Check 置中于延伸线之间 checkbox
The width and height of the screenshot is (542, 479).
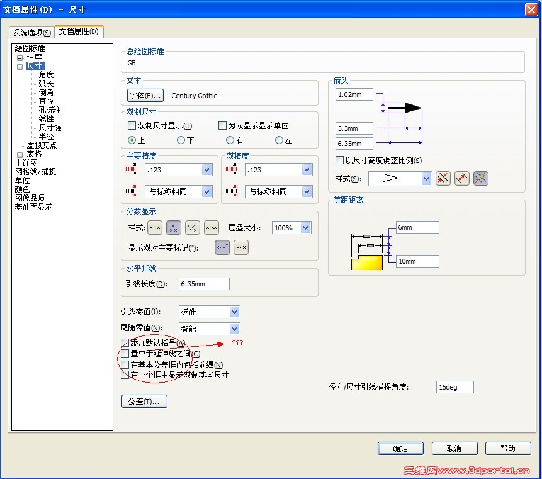[125, 353]
